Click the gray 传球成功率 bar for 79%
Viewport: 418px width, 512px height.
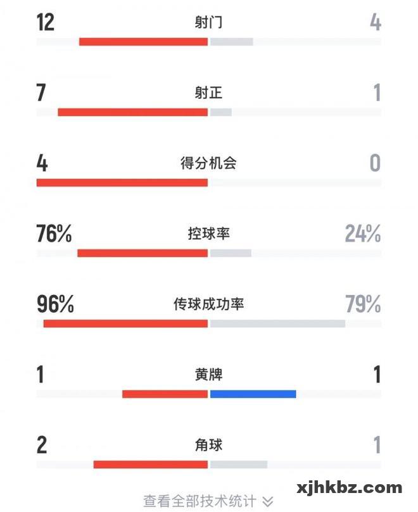(x=277, y=323)
